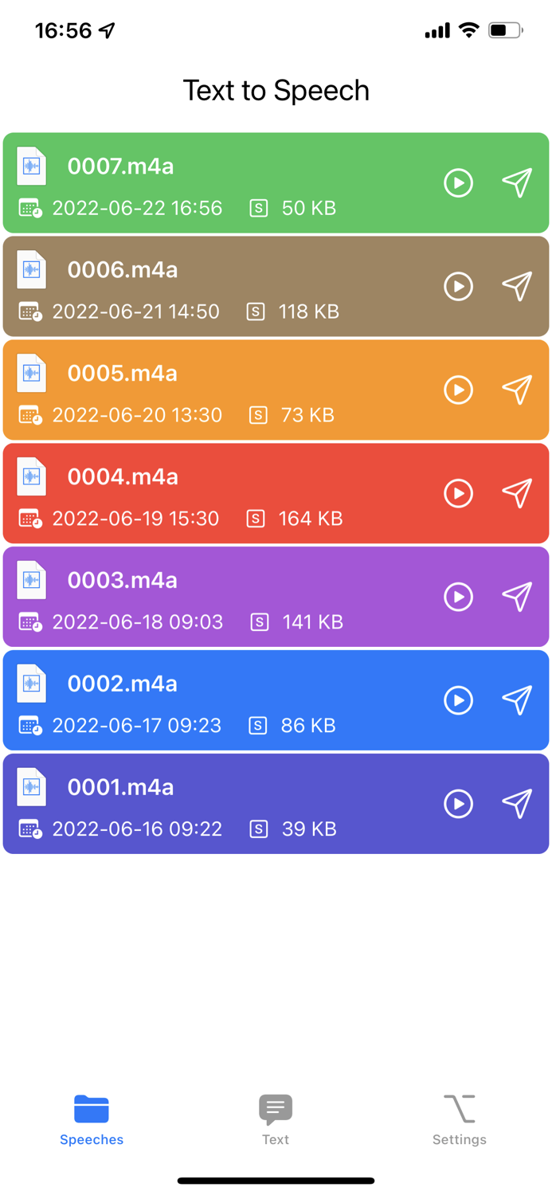Click the size badge icon on 0005.m4a
This screenshot has height=1195, width=552.
[259, 414]
